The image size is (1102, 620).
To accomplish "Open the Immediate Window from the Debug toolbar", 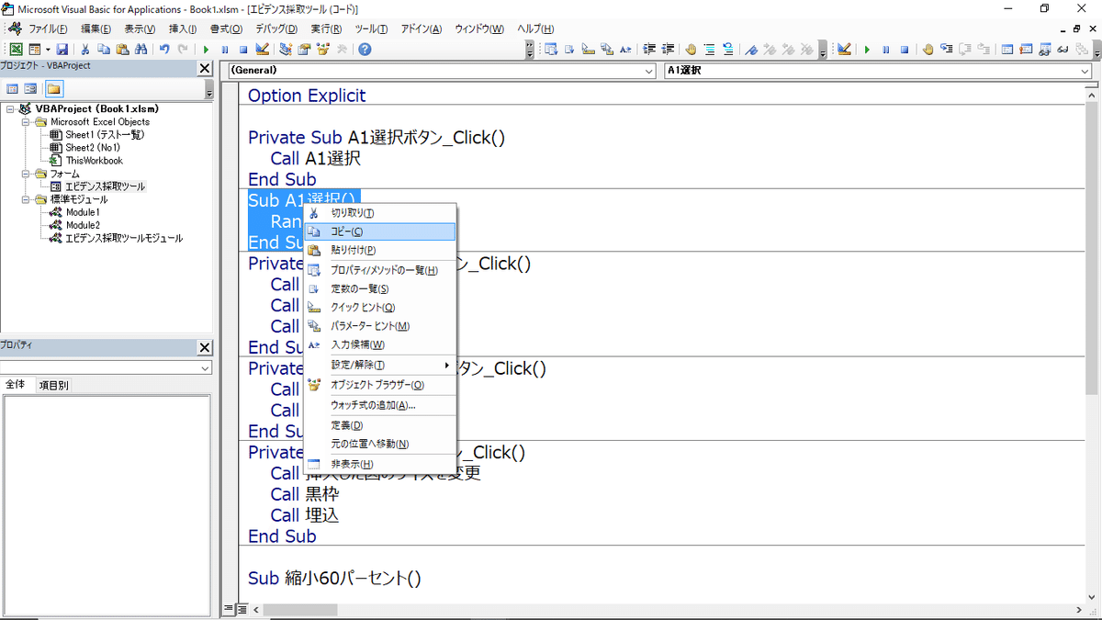I will (x=1026, y=49).
